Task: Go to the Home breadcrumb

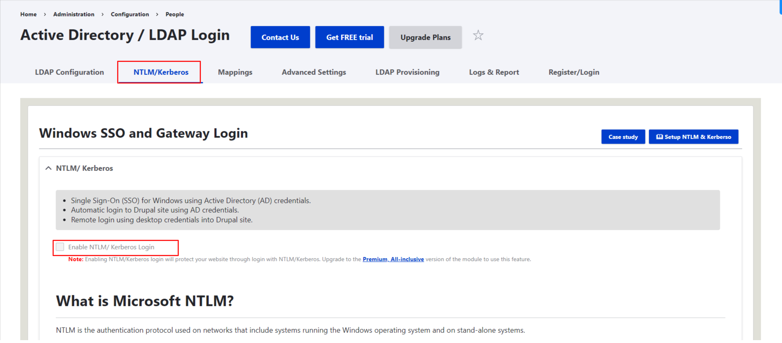Action: click(29, 14)
